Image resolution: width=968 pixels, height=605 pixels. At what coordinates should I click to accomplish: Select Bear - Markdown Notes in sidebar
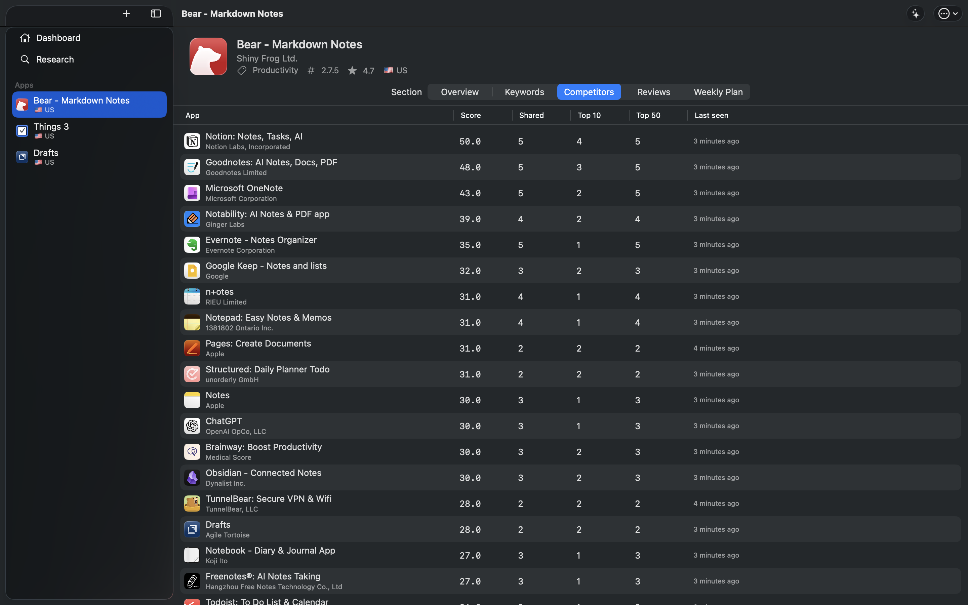pyautogui.click(x=89, y=105)
